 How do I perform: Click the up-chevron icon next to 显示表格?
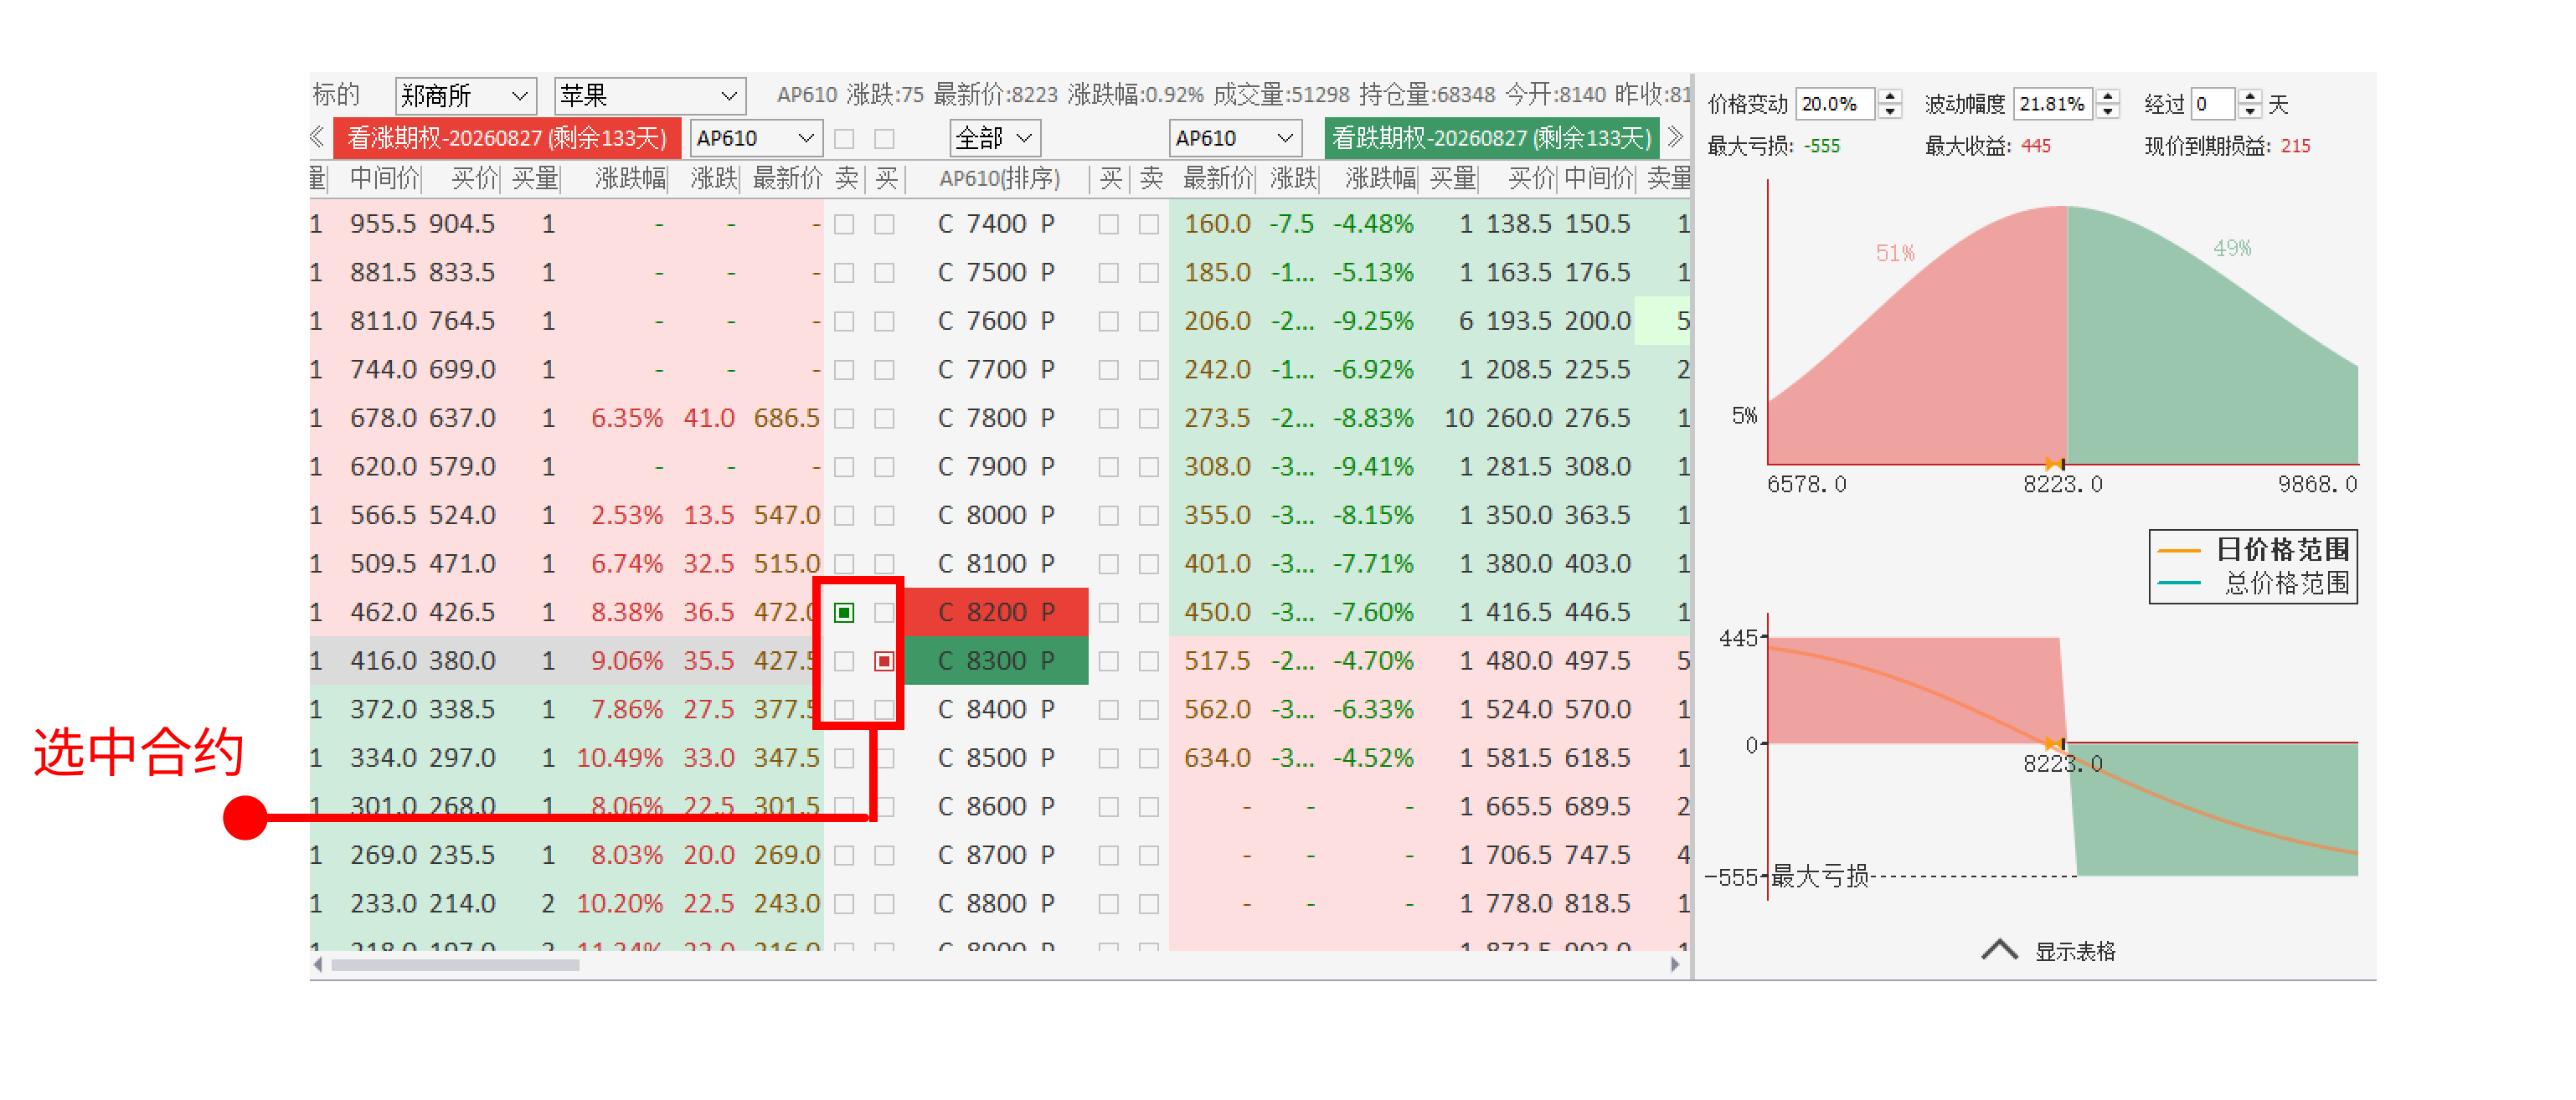[x=1998, y=950]
